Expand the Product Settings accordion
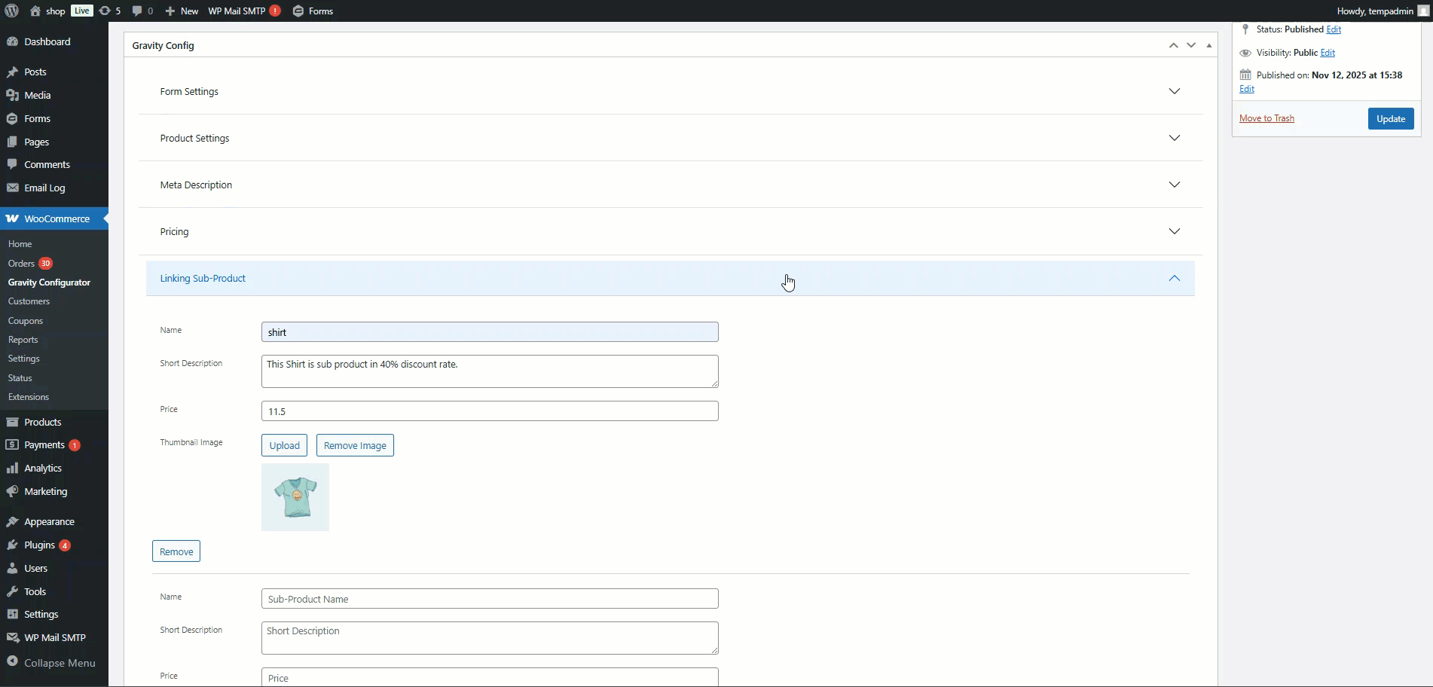 click(1174, 139)
